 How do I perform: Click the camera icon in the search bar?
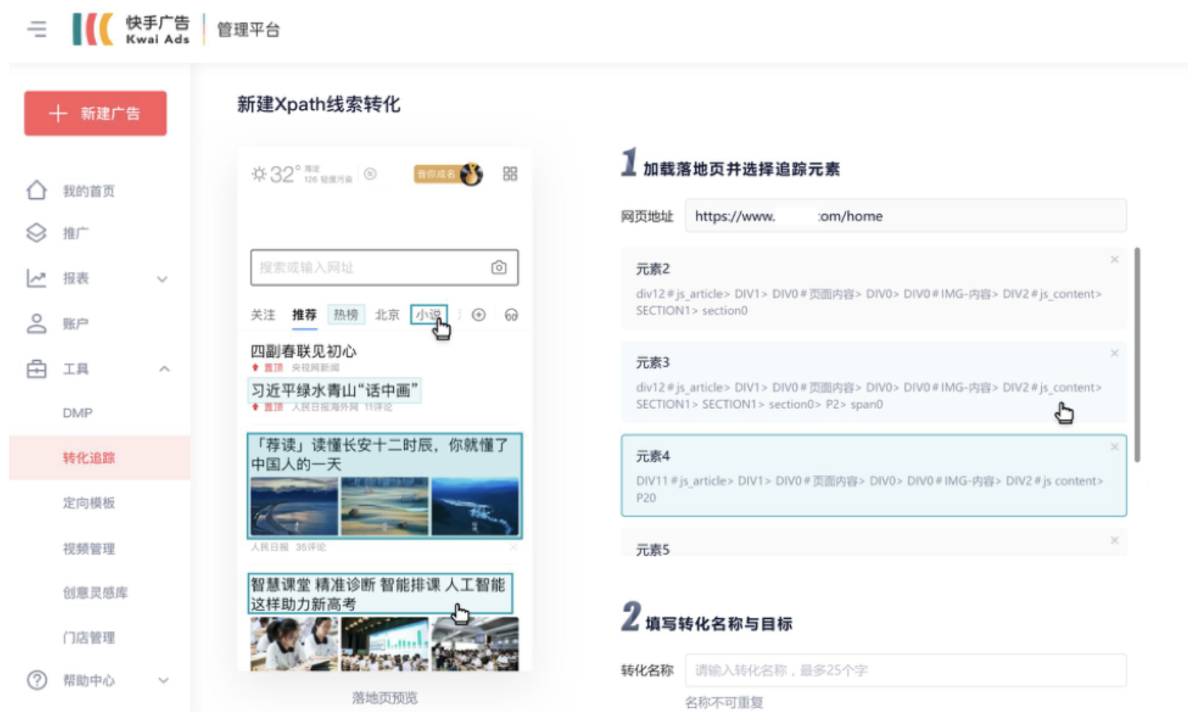pos(499,267)
